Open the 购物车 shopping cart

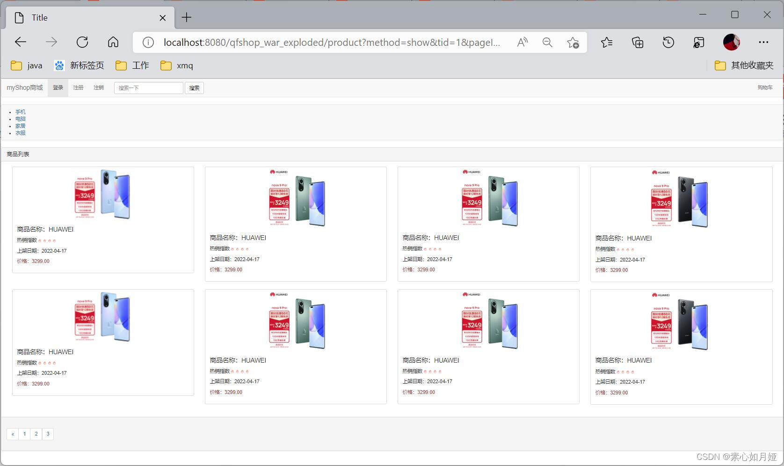[x=765, y=87]
